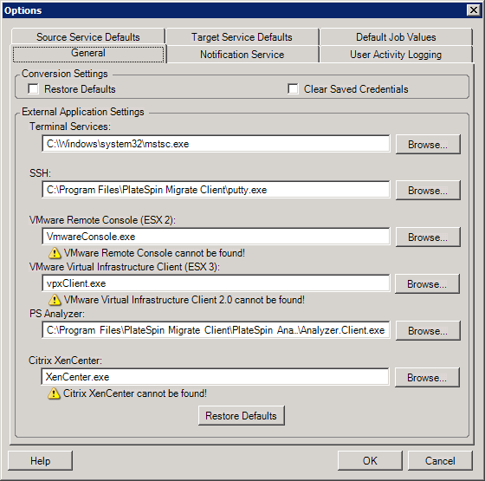Click inside the Terminal Services path field
485x481 pixels.
[216, 144]
